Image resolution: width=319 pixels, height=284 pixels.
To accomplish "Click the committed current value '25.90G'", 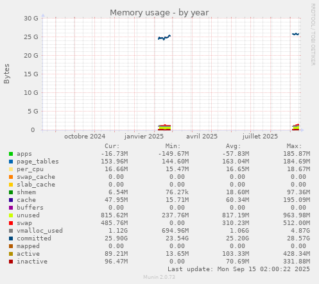I will point(116,238).
